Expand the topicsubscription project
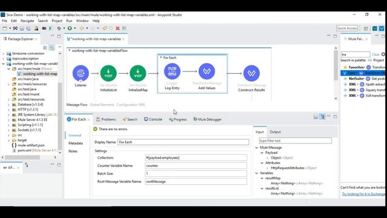The image size is (387, 218). 3,59
